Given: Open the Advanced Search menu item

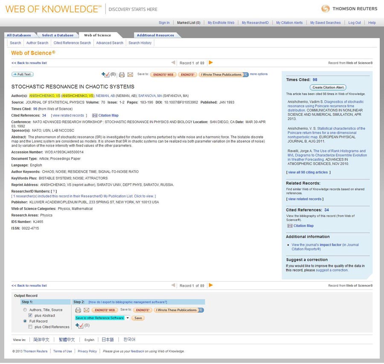Looking at the screenshot, I should tap(110, 43).
